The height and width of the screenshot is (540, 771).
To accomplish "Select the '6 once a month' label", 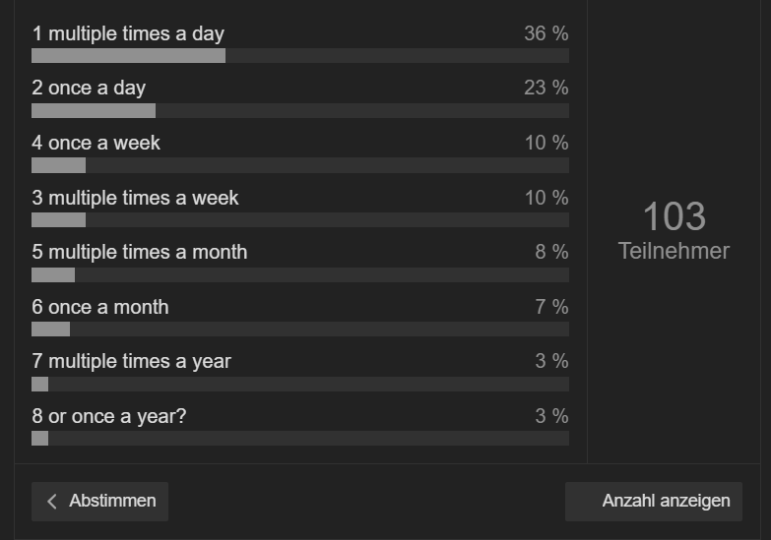I will 100,307.
